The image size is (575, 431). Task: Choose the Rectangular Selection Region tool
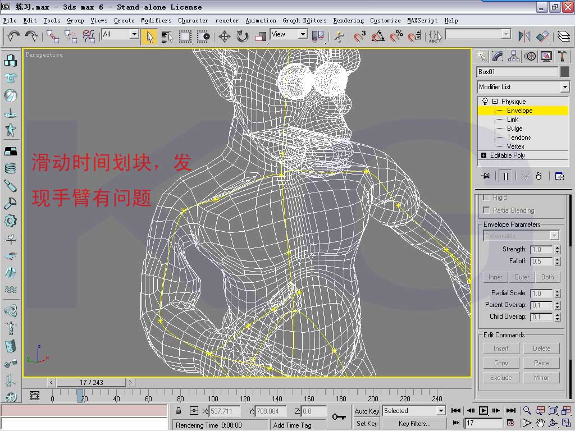click(185, 36)
